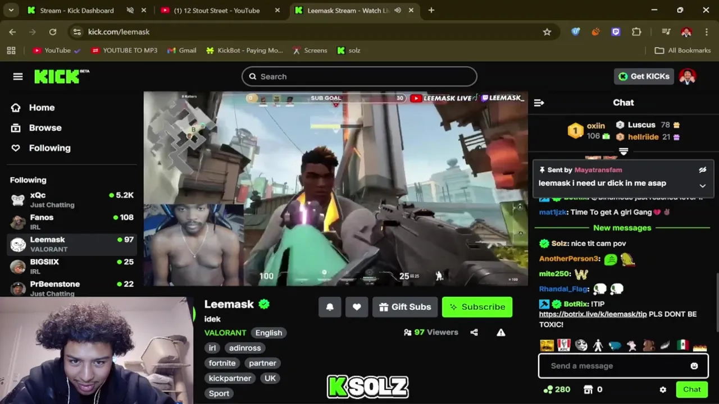Viewport: 719px width, 404px height.
Task: Open BIGSIIX channel in Following list
Action: pyautogui.click(x=72, y=266)
